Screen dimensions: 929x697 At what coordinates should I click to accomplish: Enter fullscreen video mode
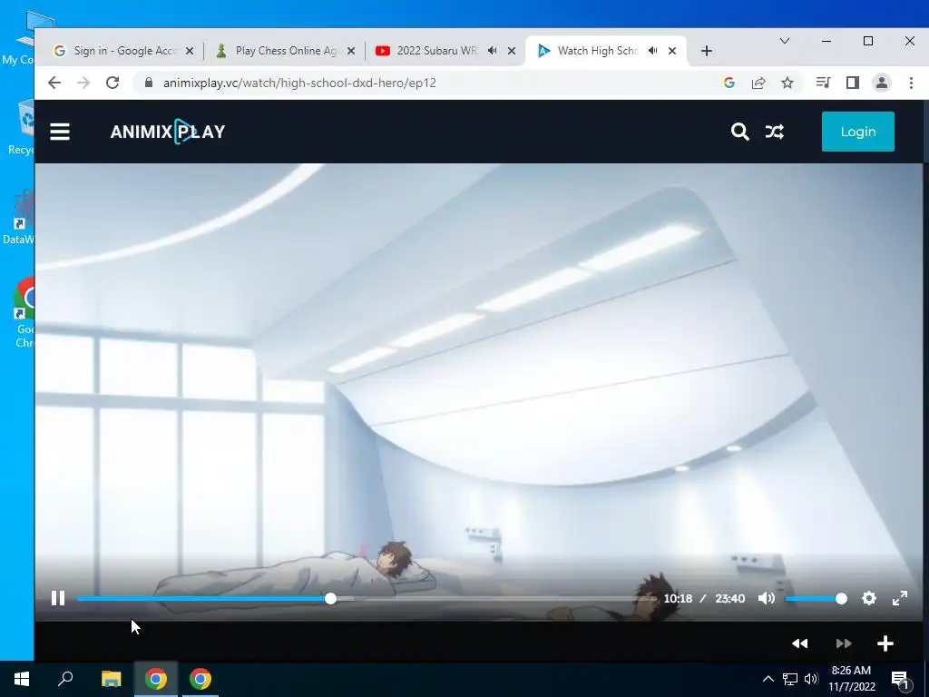pyautogui.click(x=900, y=599)
